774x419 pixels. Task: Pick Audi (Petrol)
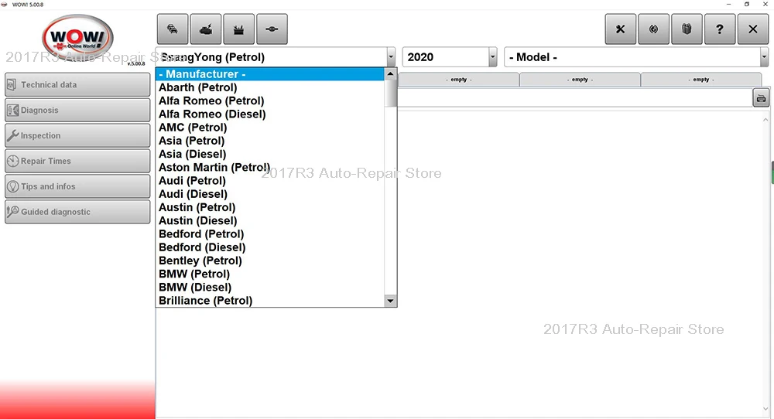pyautogui.click(x=270, y=180)
